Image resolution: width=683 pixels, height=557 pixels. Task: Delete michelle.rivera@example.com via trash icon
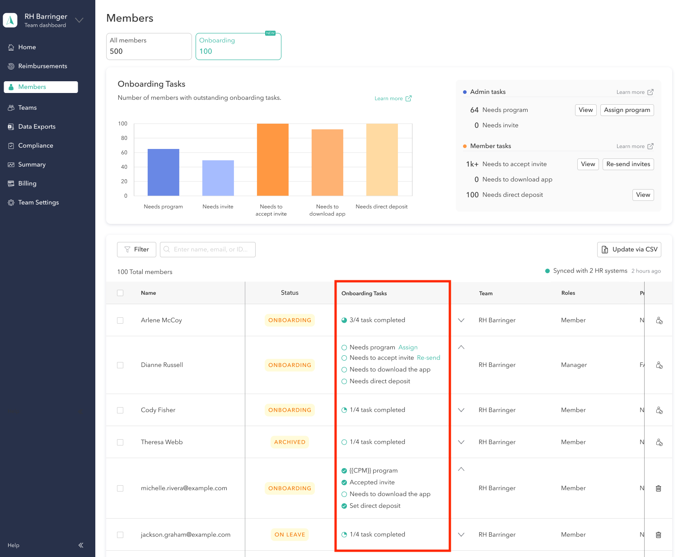[658, 488]
